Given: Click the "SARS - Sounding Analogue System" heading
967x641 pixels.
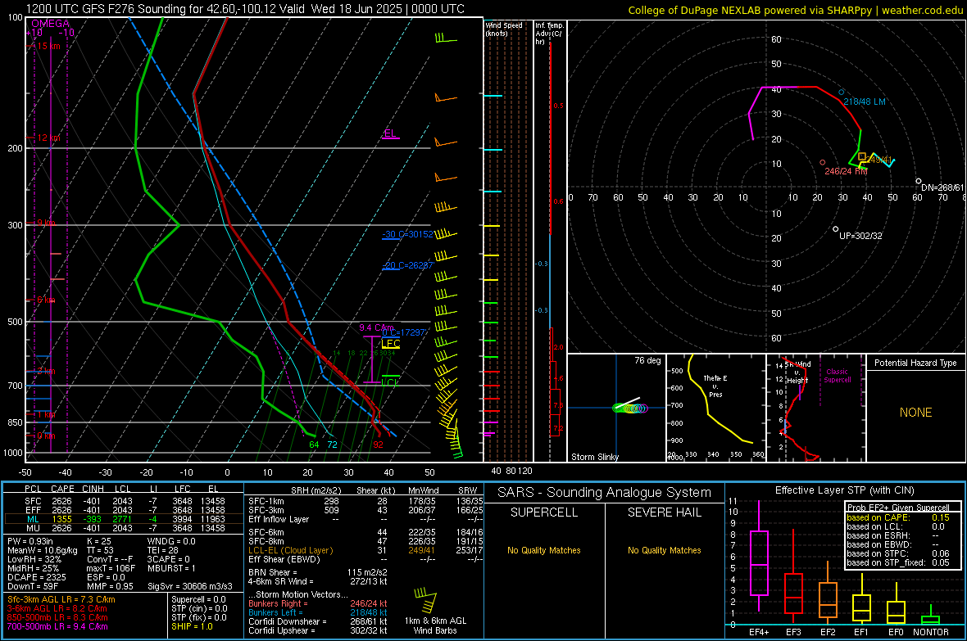Looking at the screenshot, I should (605, 493).
